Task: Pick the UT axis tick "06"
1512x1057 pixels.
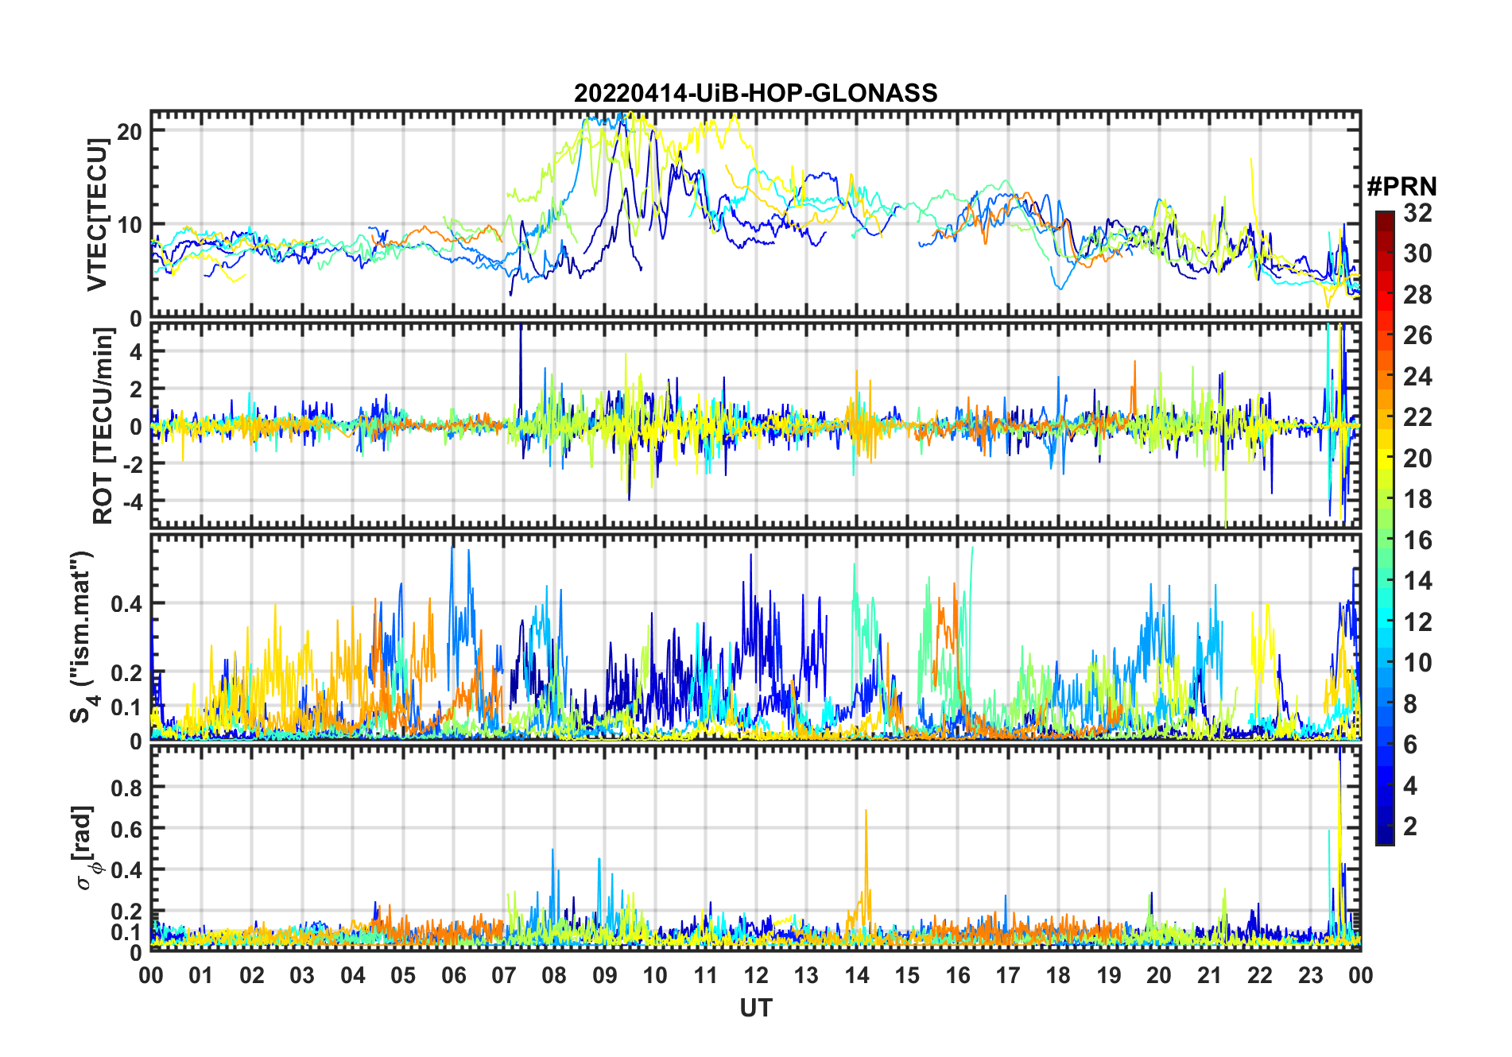Action: [454, 975]
